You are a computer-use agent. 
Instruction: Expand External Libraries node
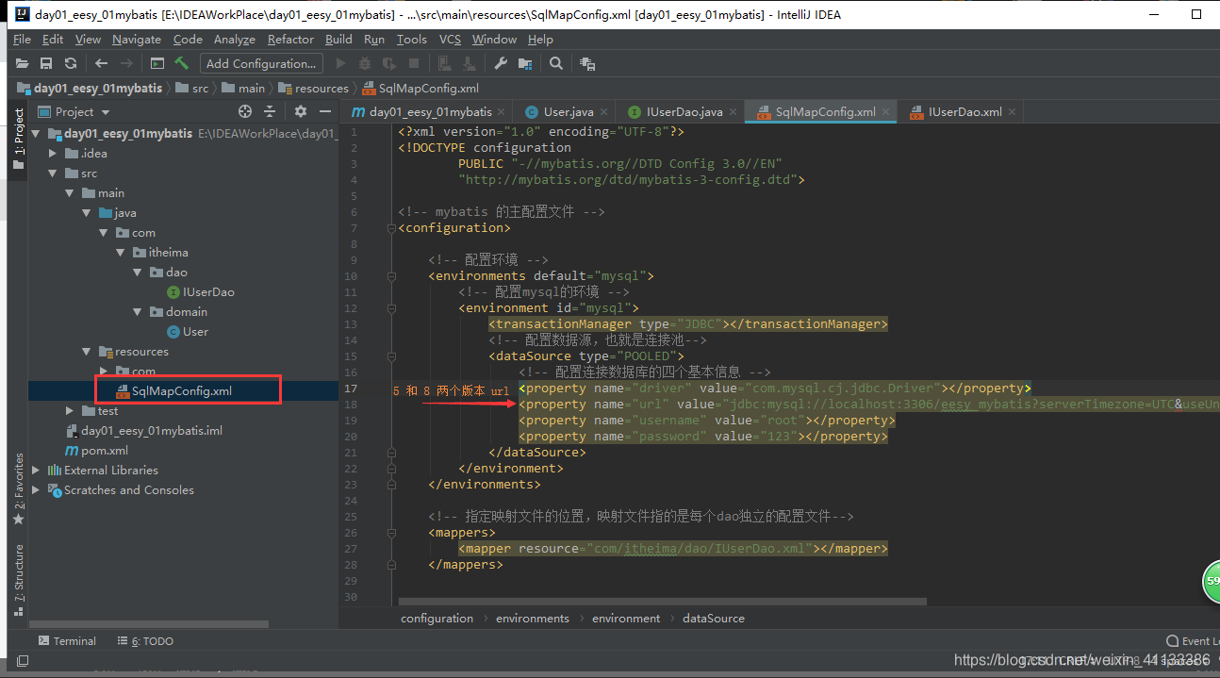coord(37,471)
